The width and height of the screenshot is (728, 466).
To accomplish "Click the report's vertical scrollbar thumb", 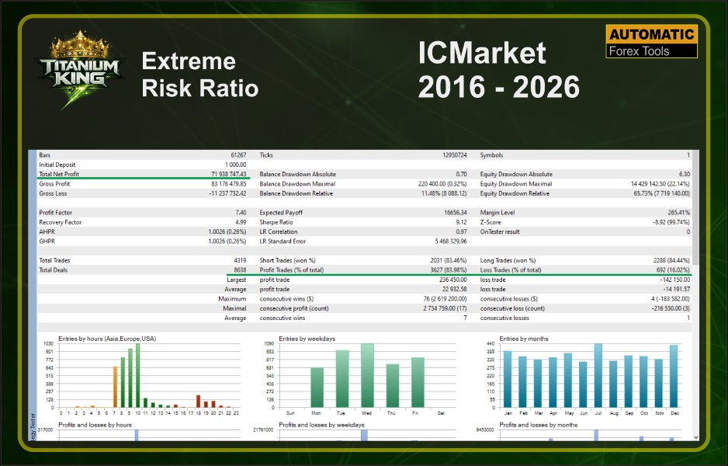I will coord(695,209).
